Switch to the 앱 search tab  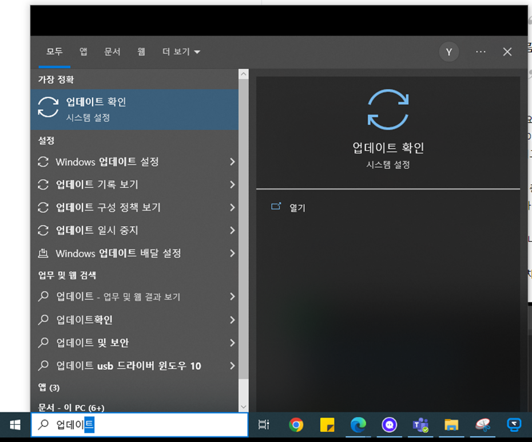click(84, 52)
